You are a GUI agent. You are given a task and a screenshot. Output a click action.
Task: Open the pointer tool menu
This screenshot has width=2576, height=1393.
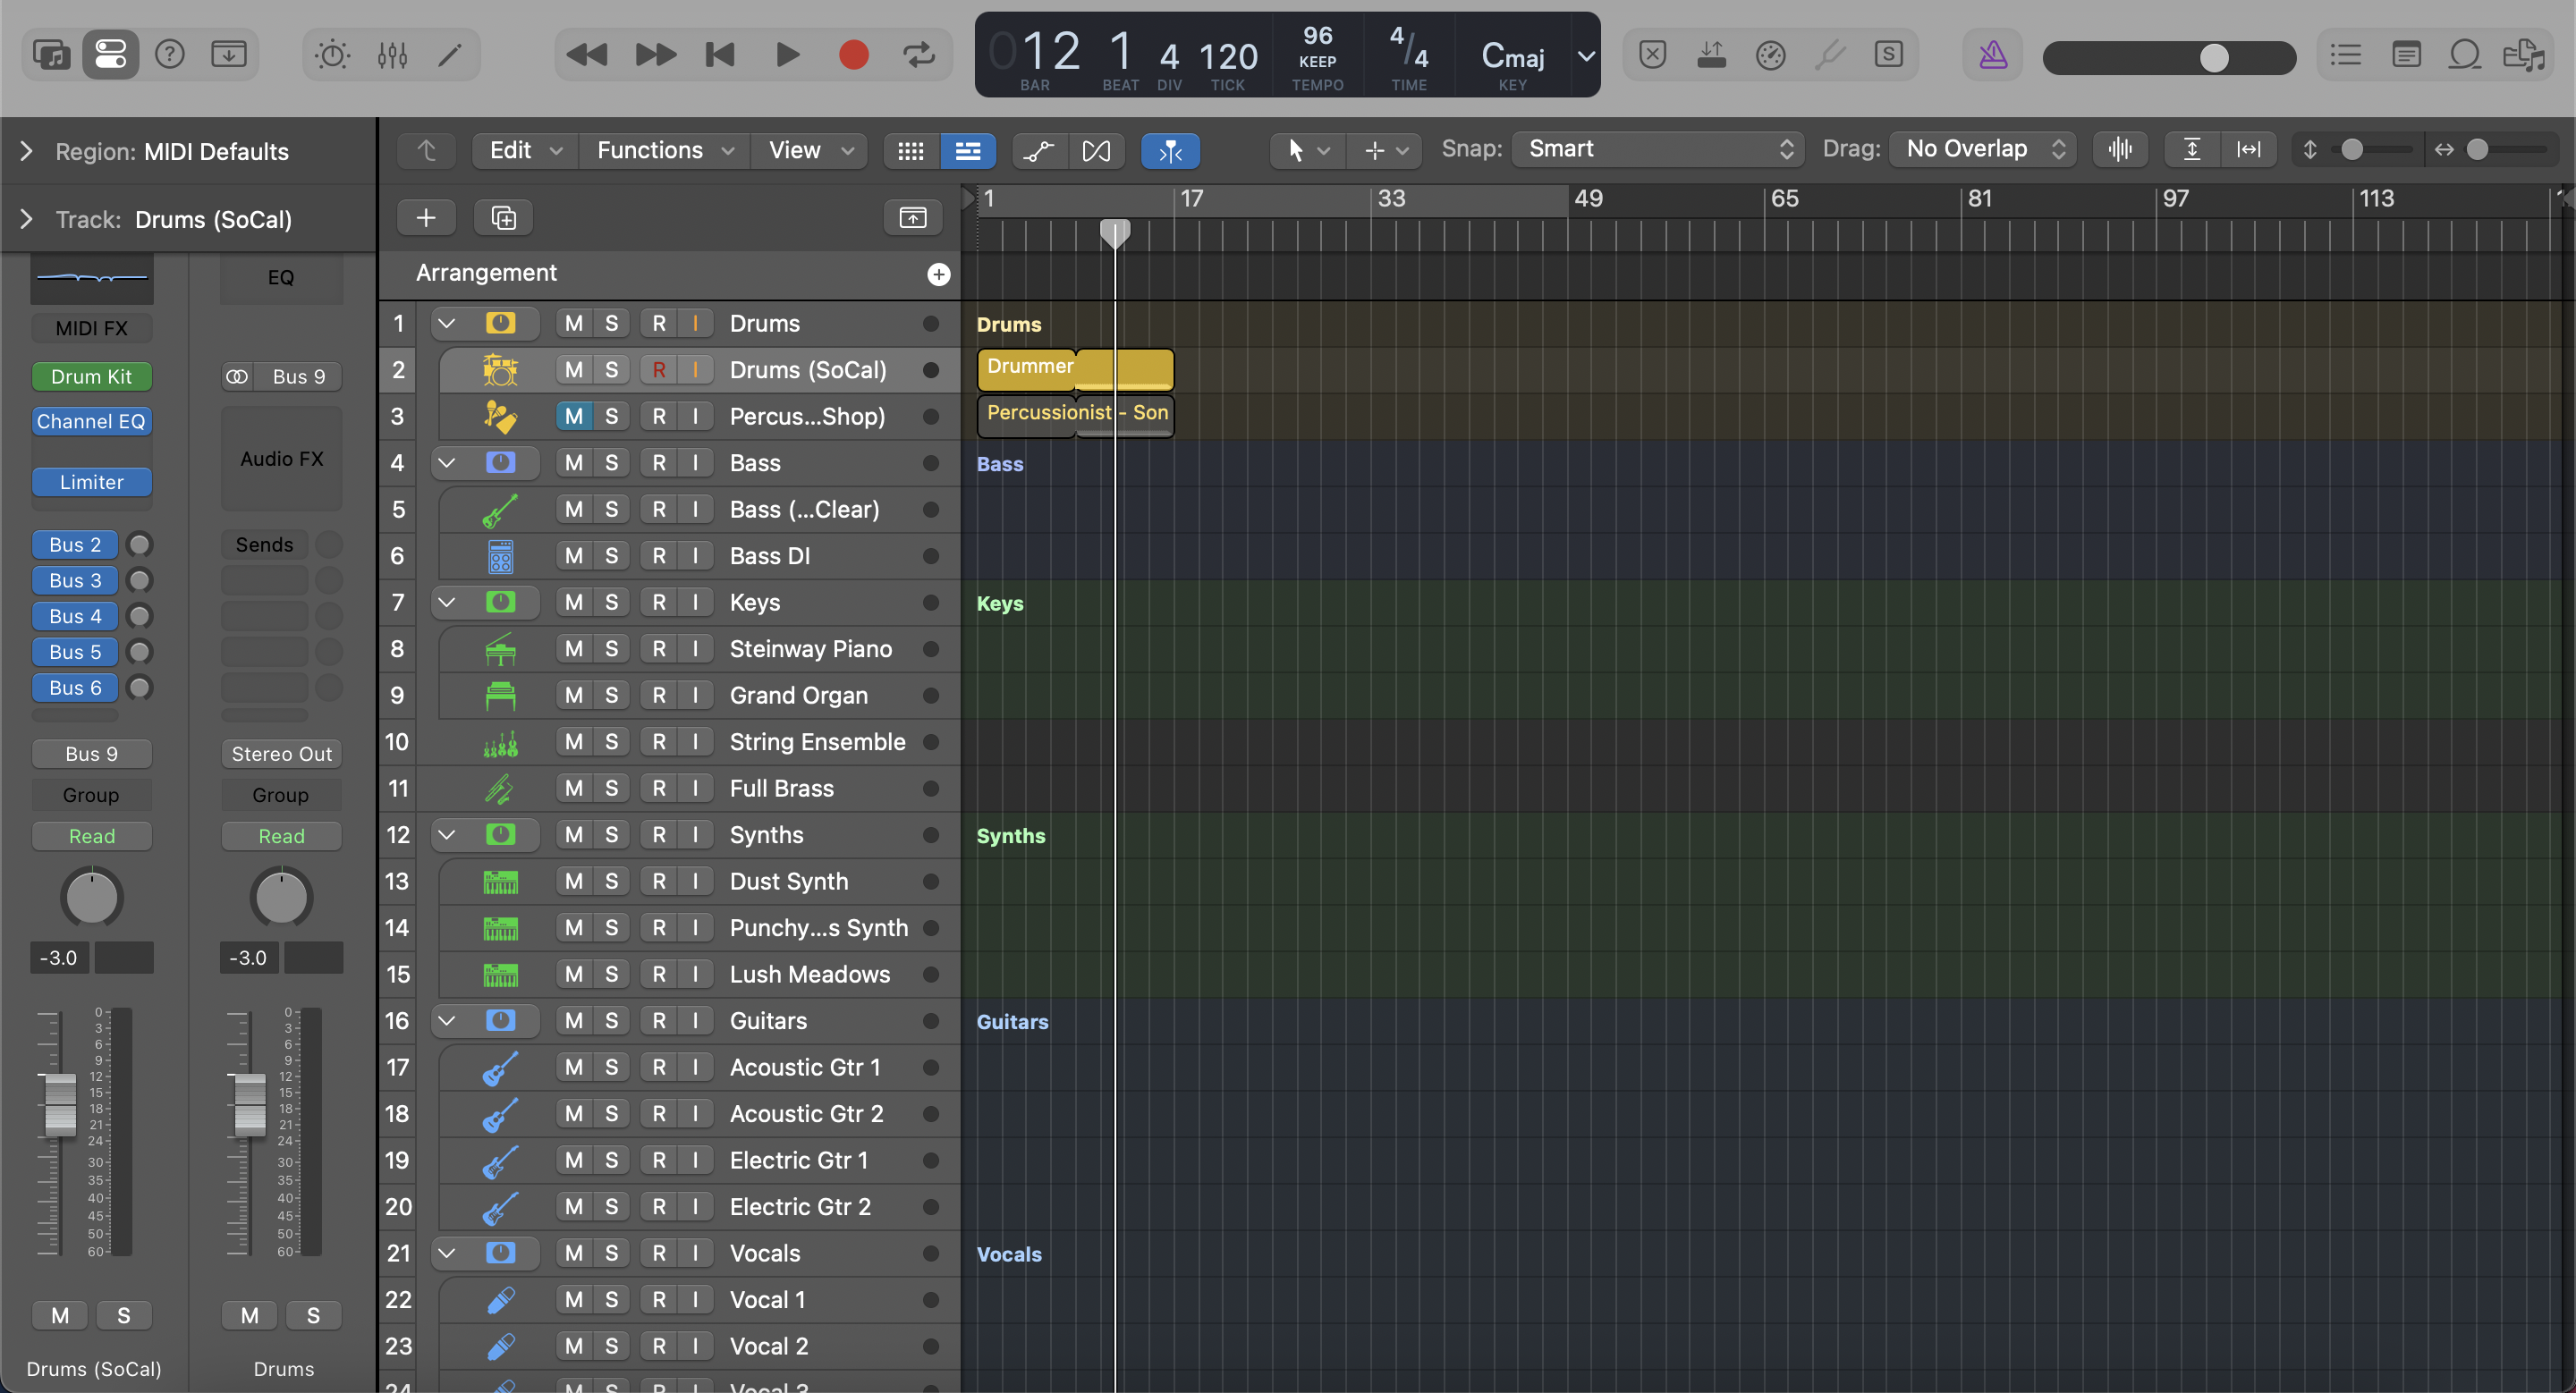(x=1307, y=151)
